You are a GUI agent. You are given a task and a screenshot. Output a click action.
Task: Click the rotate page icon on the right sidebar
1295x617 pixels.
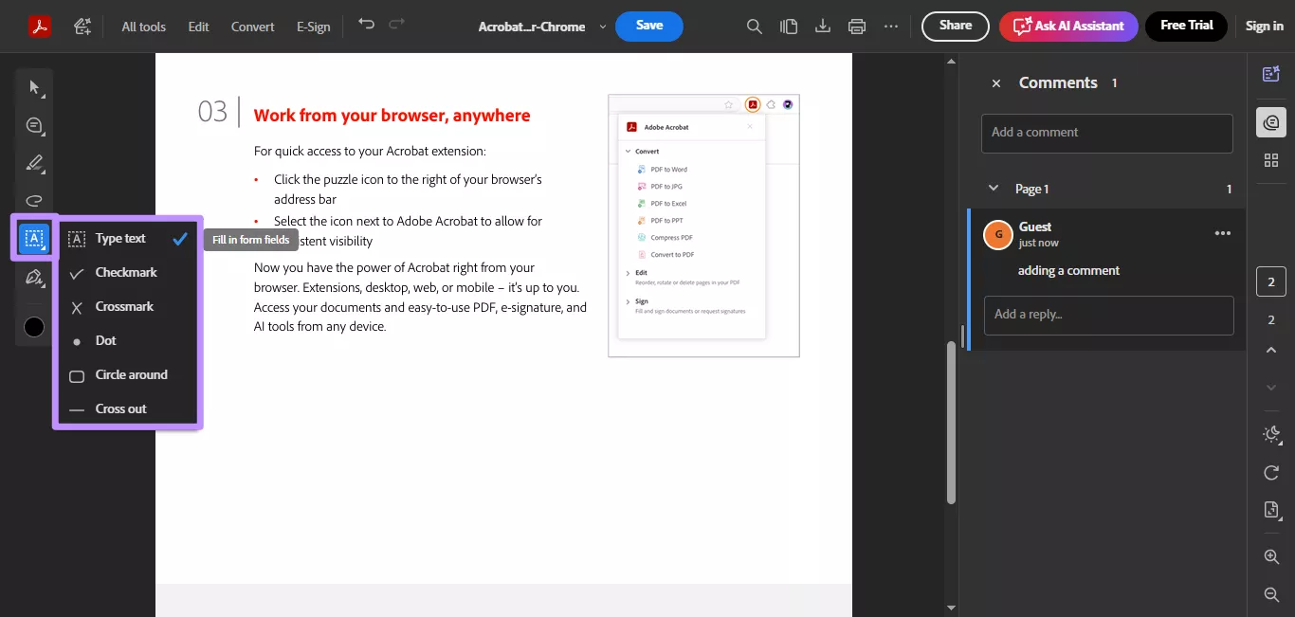click(1270, 472)
